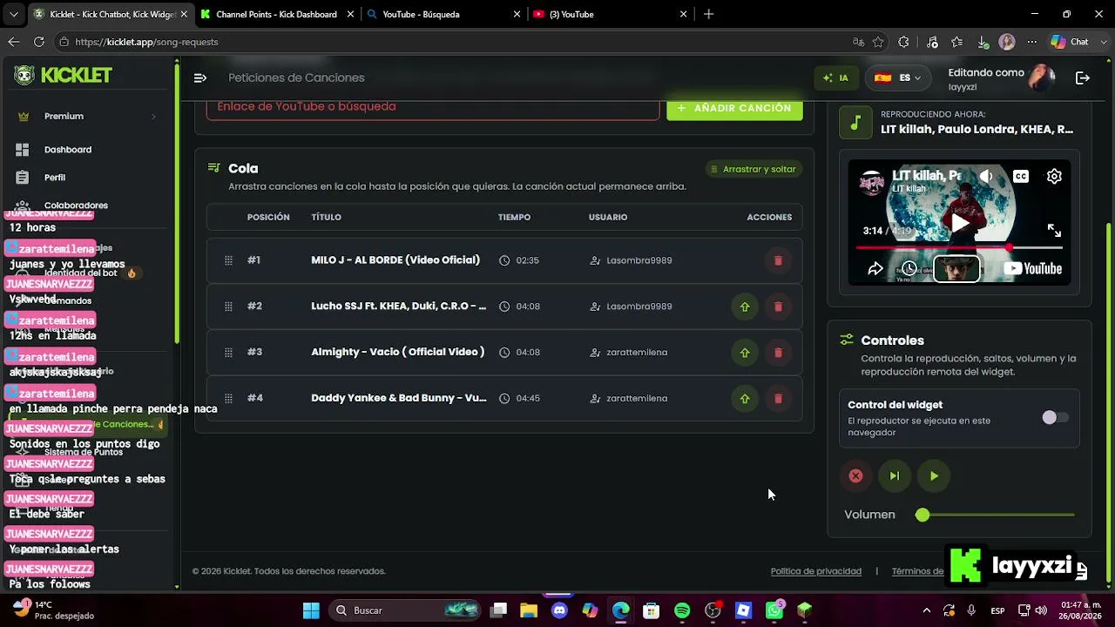Move Lucho SSJ song up in queue
This screenshot has width=1115, height=627.
pos(745,307)
